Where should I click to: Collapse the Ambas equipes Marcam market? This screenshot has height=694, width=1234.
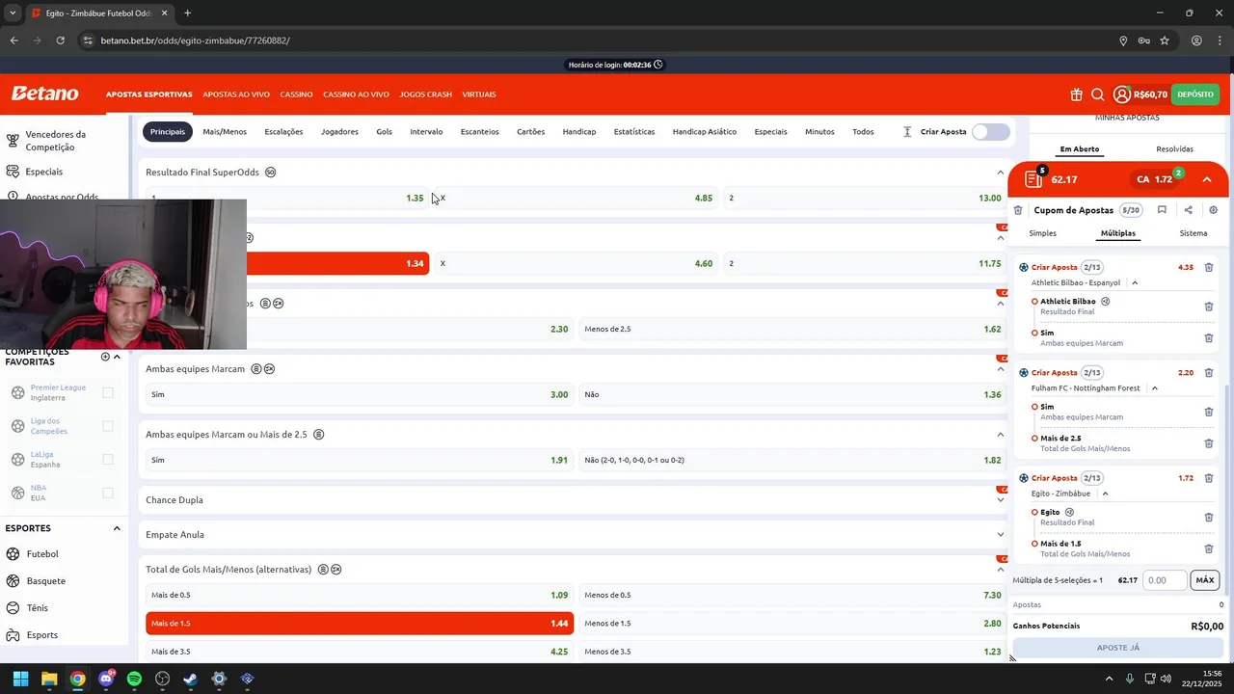[1000, 369]
